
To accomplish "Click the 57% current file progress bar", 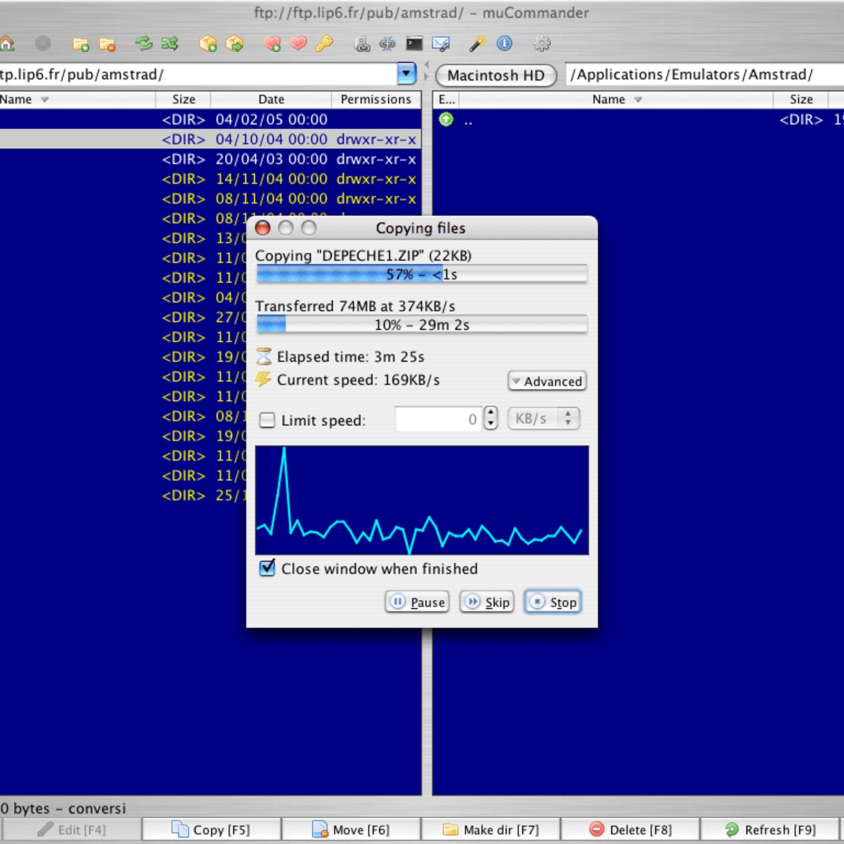I will (x=421, y=274).
